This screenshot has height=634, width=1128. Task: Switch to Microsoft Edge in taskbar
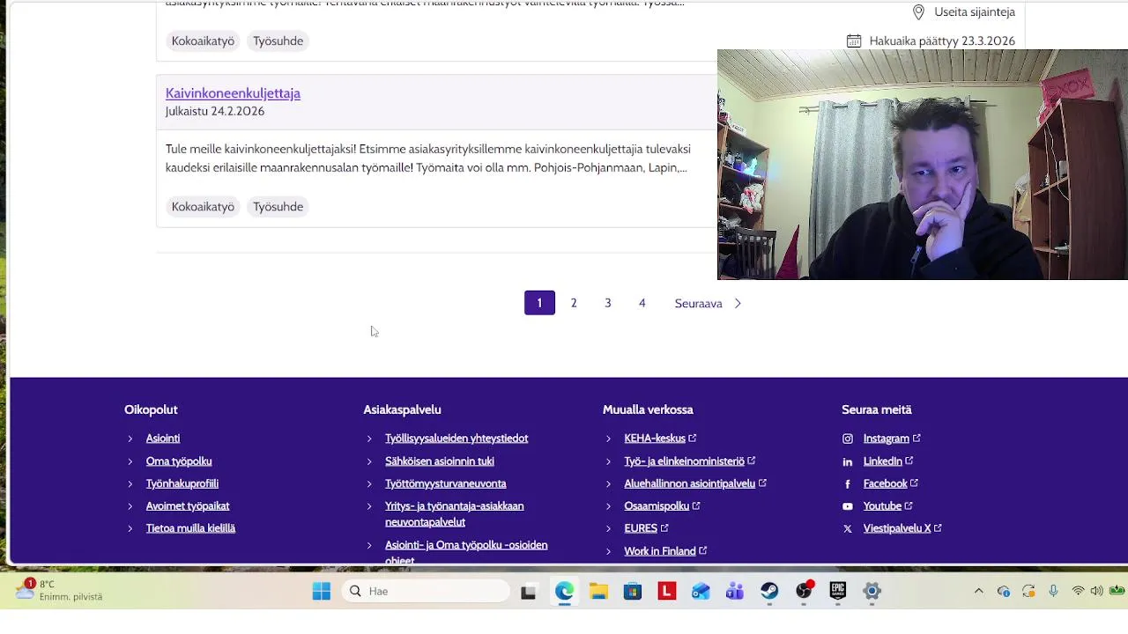tap(564, 592)
